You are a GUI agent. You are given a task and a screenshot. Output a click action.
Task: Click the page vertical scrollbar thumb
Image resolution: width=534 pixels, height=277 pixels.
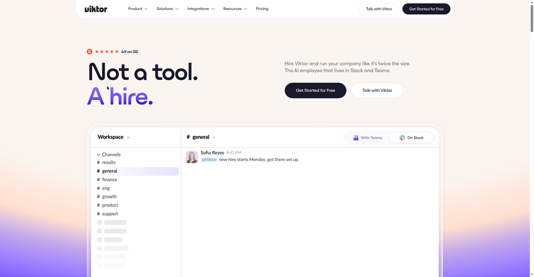531,19
